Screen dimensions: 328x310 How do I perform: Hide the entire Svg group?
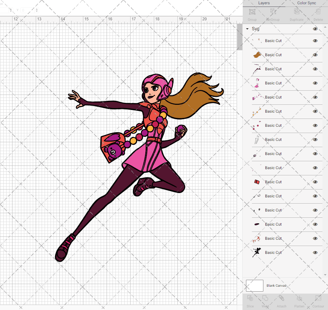coord(315,29)
